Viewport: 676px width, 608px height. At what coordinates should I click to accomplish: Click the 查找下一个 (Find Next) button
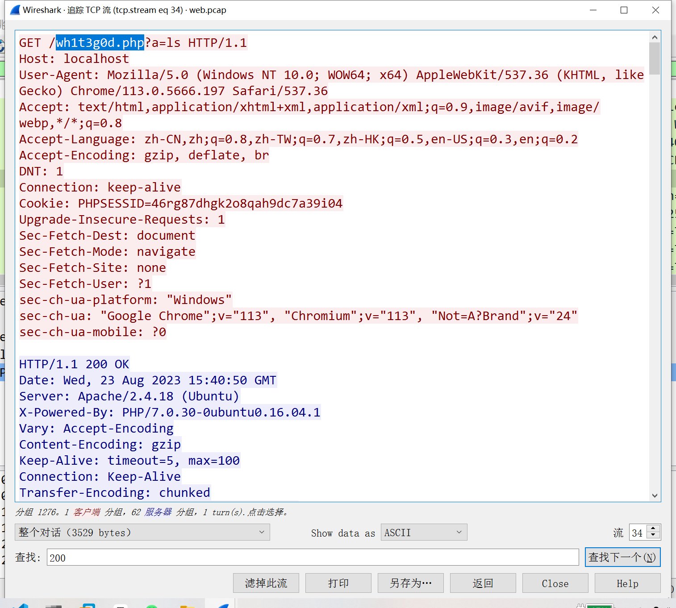(622, 557)
